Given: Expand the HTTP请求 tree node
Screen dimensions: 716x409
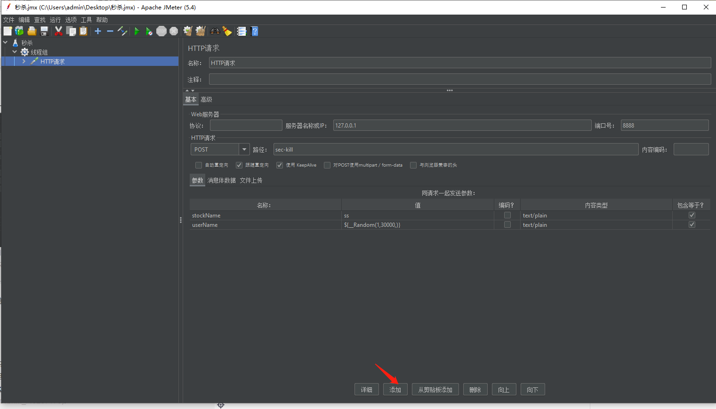Looking at the screenshot, I should pos(24,61).
